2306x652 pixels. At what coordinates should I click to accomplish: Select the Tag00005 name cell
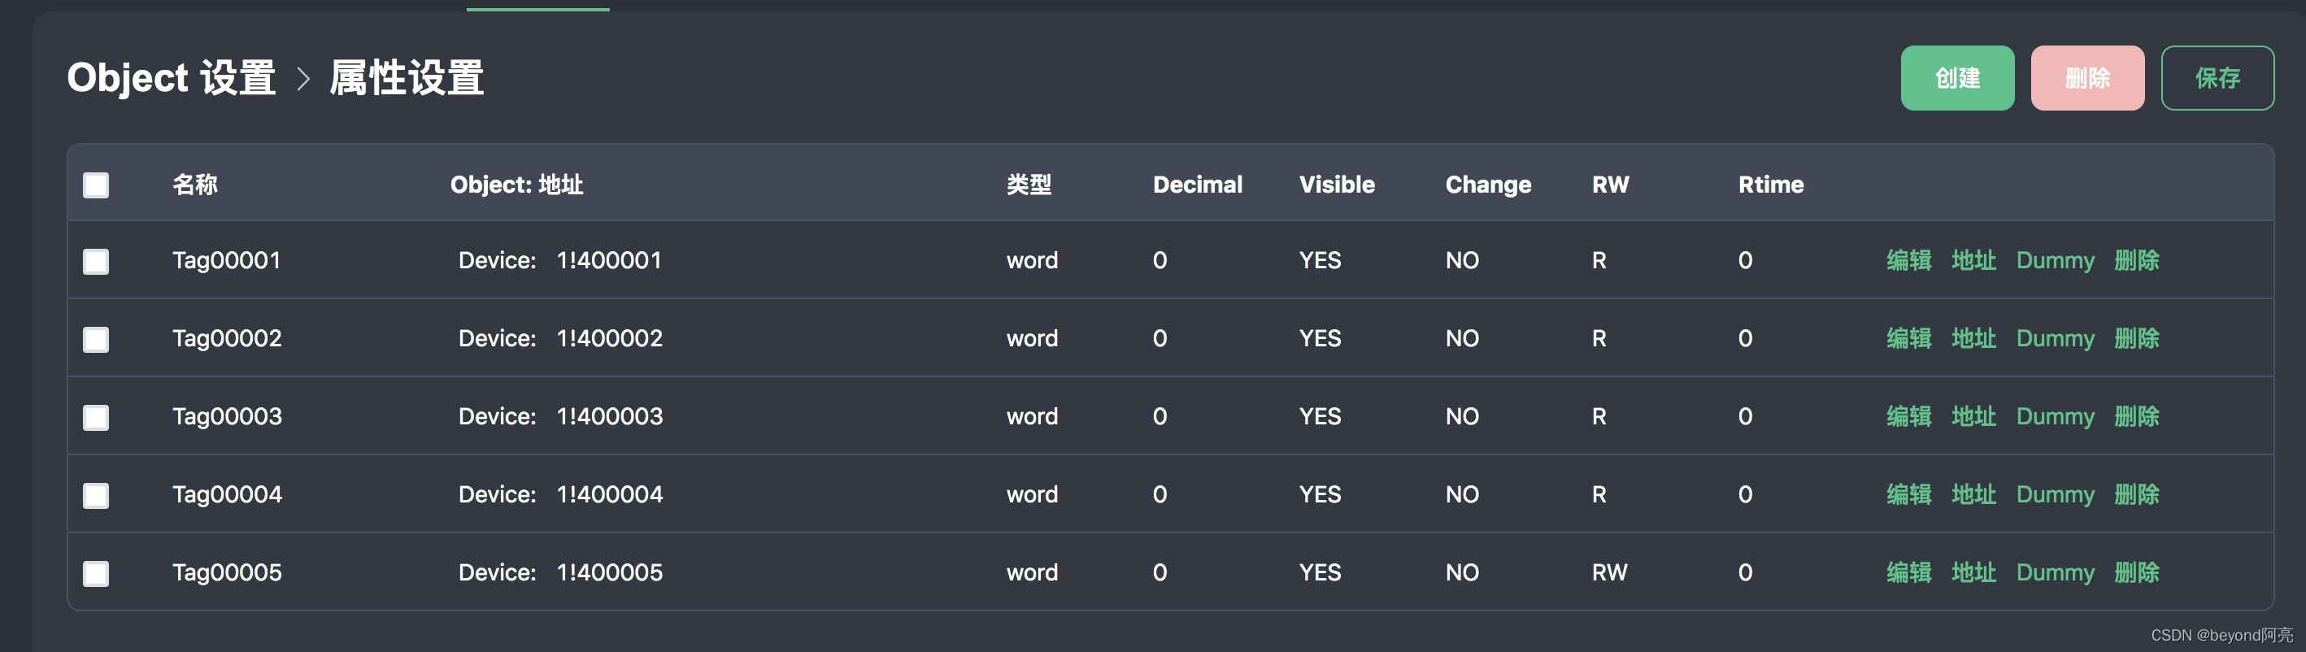tap(227, 572)
